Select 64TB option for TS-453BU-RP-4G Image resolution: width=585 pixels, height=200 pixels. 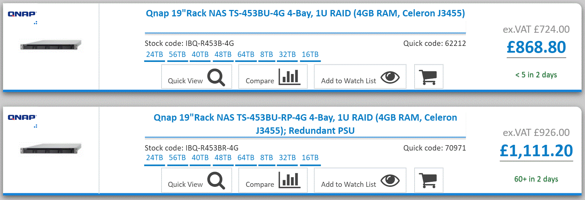[x=246, y=158]
